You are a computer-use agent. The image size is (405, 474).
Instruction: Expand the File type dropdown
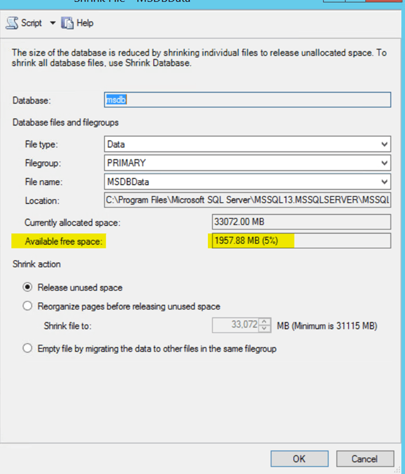pyautogui.click(x=384, y=144)
